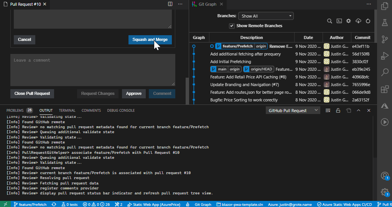The width and height of the screenshot is (392, 207).
Task: Click blazor-pwa-template.sln in status bar
Action: tap(239, 204)
